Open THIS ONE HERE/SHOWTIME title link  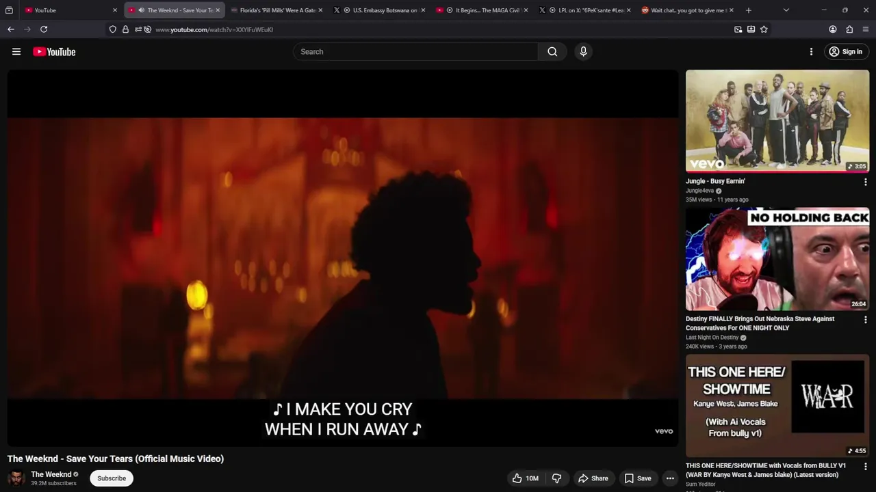[x=766, y=470]
